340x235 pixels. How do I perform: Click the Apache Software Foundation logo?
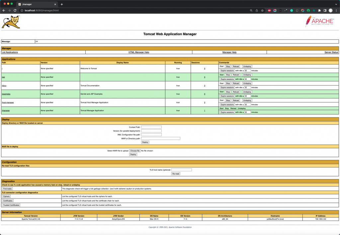pos(320,21)
